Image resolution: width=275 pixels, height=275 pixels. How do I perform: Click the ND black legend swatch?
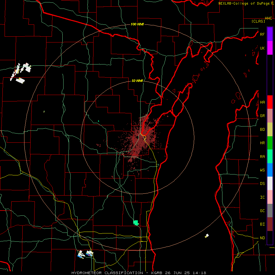point(270,238)
